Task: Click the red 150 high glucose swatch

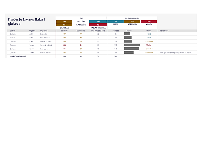Action: click(x=149, y=21)
